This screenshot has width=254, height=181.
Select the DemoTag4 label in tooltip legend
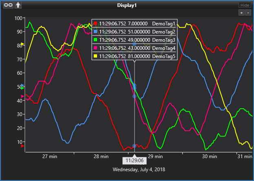163,48
